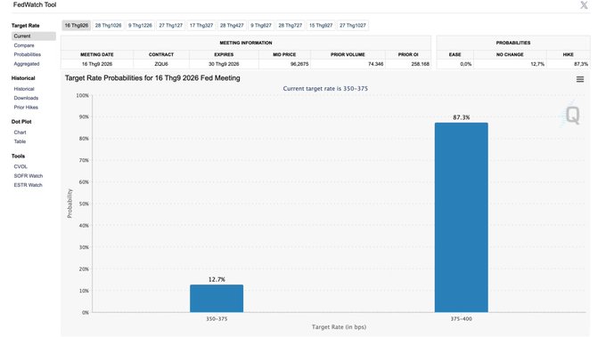Switch to the 28 Thg1026 meeting tab
This screenshot has width=606, height=337.
pyautogui.click(x=108, y=26)
